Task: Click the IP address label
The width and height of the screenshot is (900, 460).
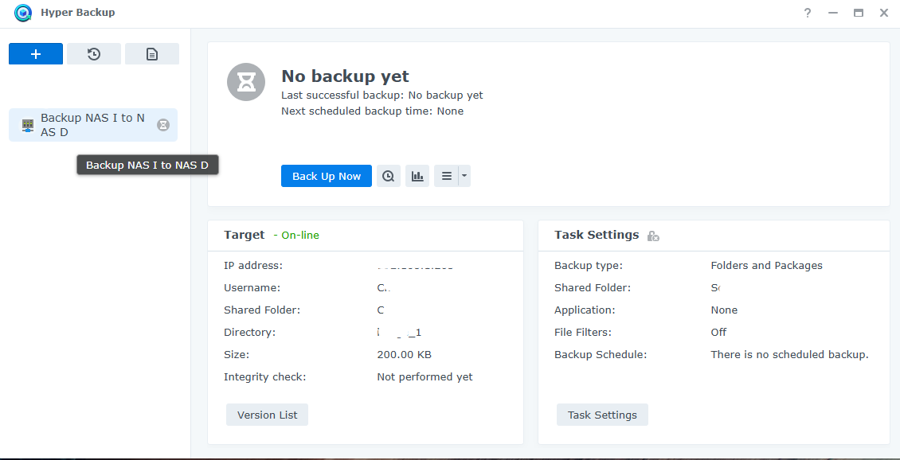Action: click(253, 266)
